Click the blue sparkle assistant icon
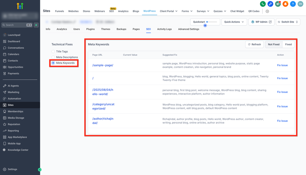 coord(270,4)
